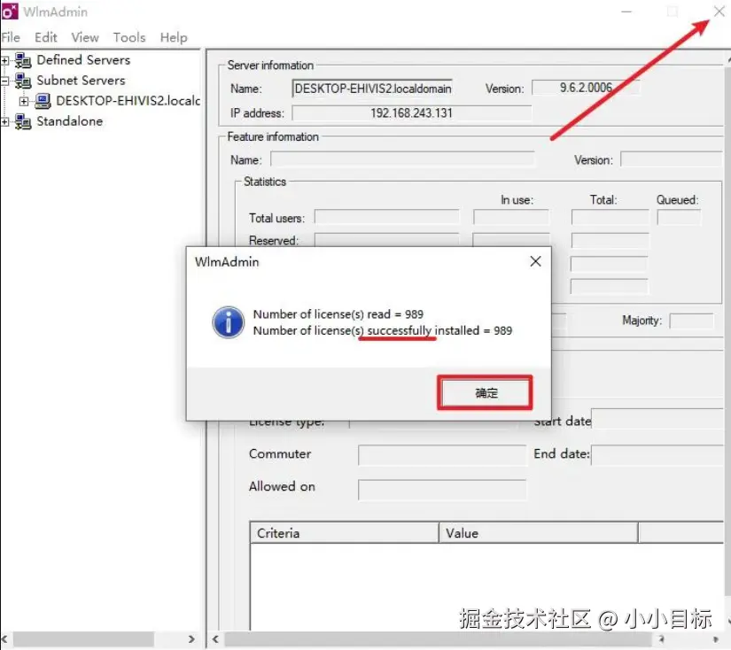Click right arrow of tree pane scrollbar

[x=191, y=638]
